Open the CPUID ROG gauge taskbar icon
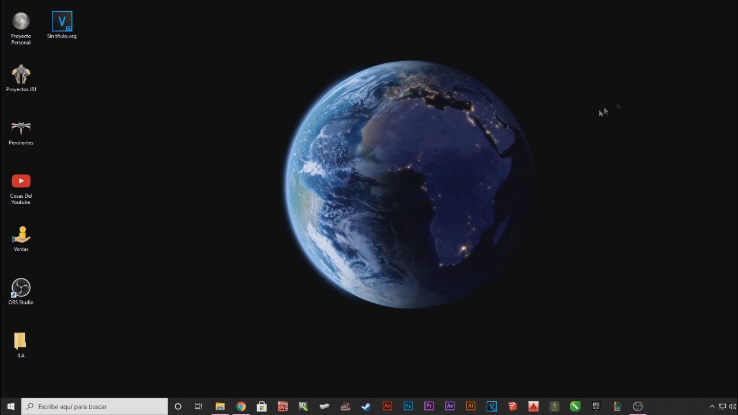The width and height of the screenshot is (738, 415). point(345,406)
